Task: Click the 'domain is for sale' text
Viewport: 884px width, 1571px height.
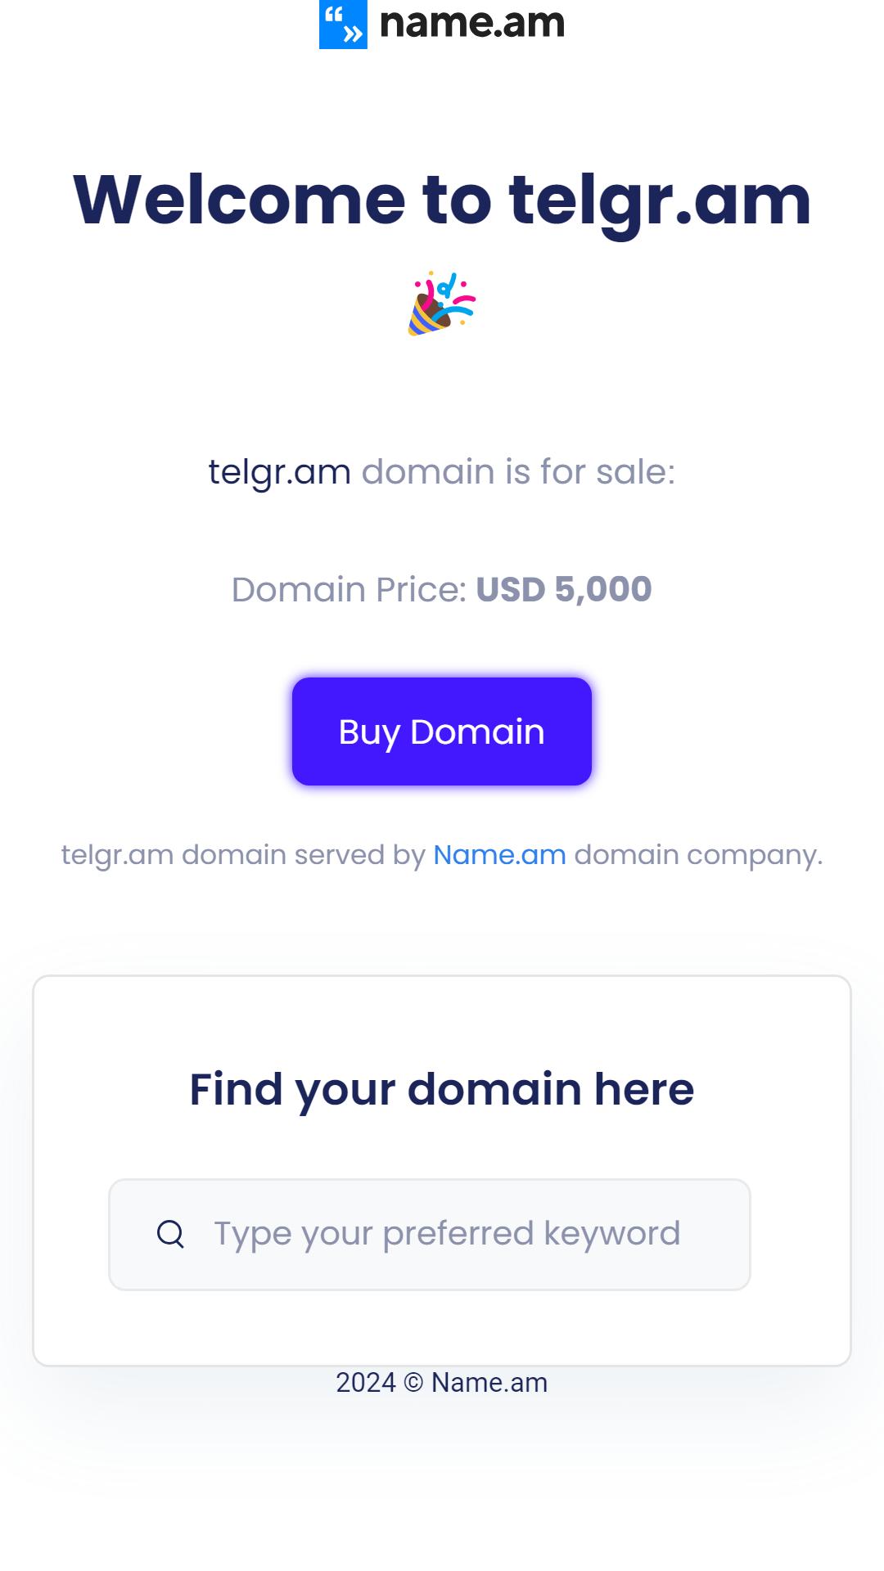Action: coord(519,472)
